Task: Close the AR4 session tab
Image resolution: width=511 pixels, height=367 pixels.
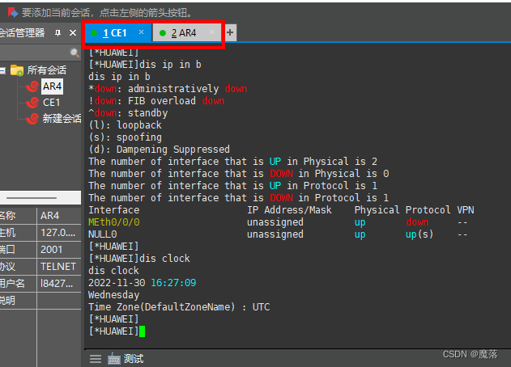Action: pyautogui.click(x=212, y=32)
